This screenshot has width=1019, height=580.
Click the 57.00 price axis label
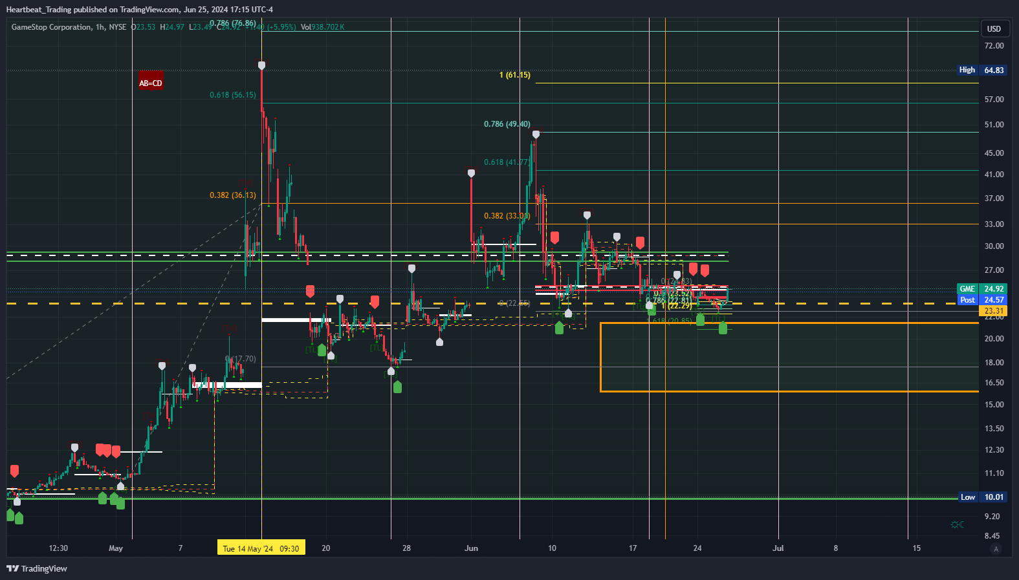pyautogui.click(x=994, y=100)
